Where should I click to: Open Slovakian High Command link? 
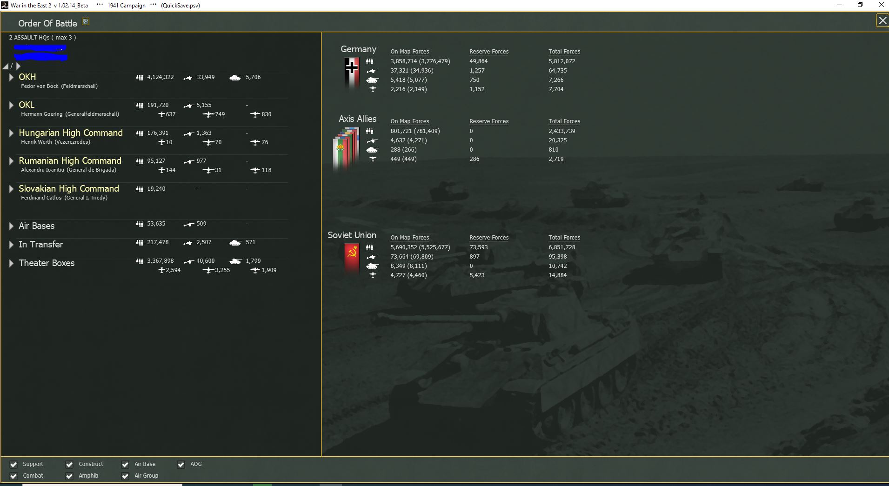69,188
